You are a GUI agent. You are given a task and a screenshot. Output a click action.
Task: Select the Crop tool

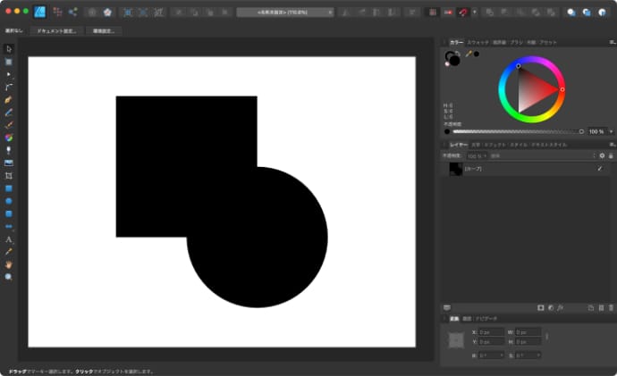(9, 176)
